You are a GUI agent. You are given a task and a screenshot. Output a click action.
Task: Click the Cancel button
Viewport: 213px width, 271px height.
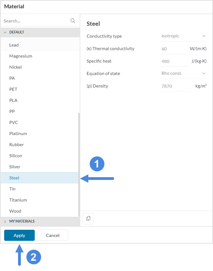coord(53,235)
